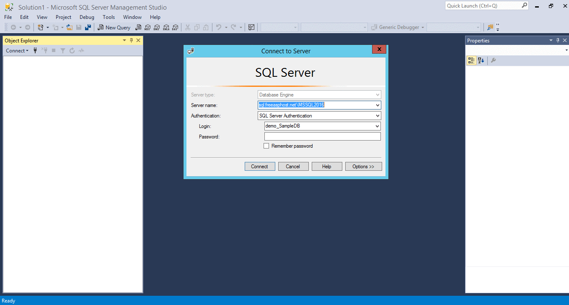Open Object Explorer window position menu

pyautogui.click(x=124, y=40)
